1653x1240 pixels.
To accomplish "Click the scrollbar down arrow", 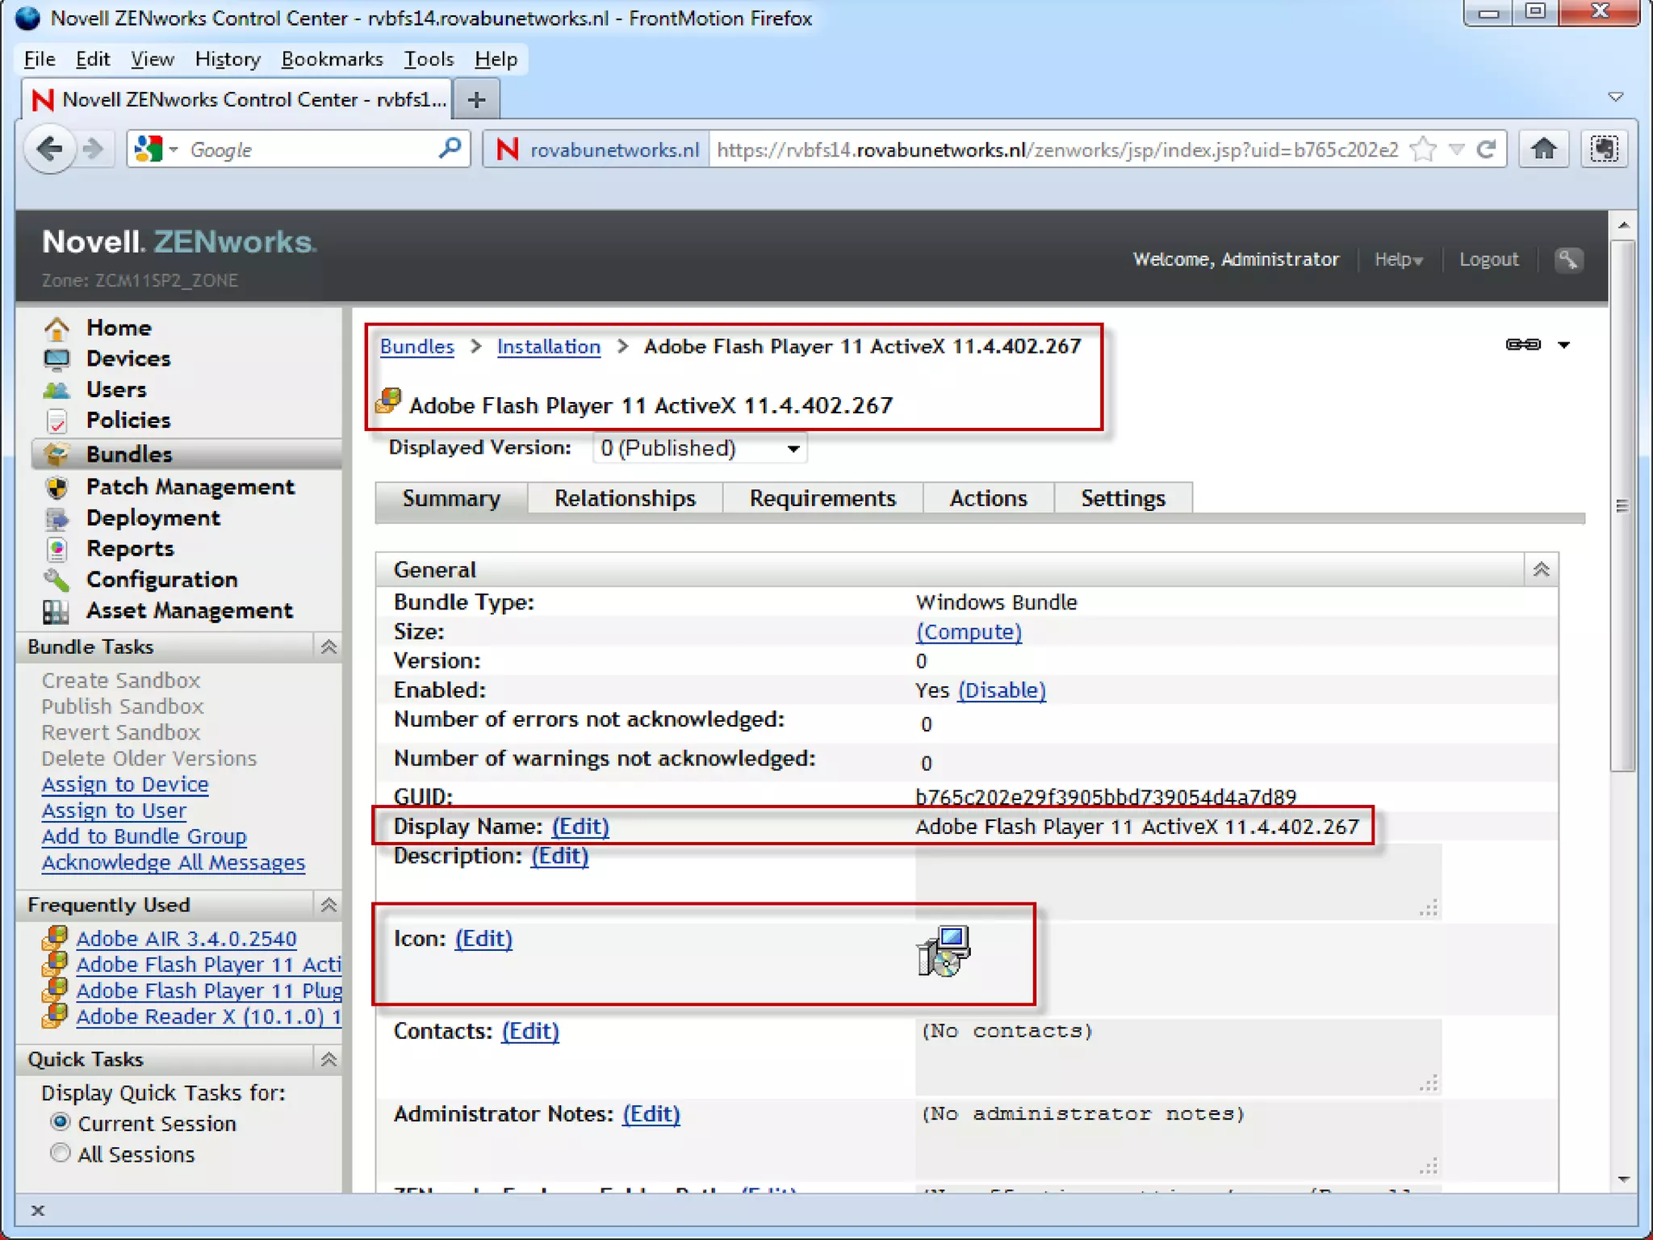I will (1623, 1179).
